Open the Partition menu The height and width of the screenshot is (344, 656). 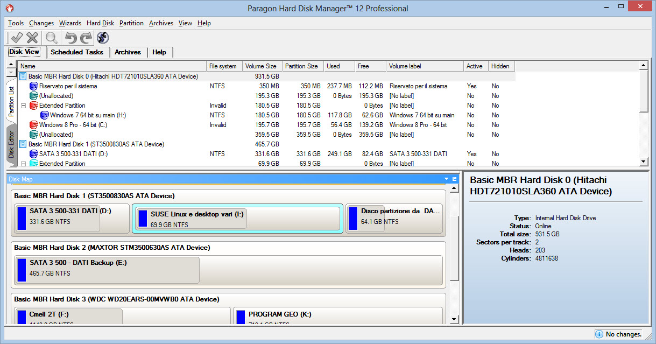tap(131, 23)
